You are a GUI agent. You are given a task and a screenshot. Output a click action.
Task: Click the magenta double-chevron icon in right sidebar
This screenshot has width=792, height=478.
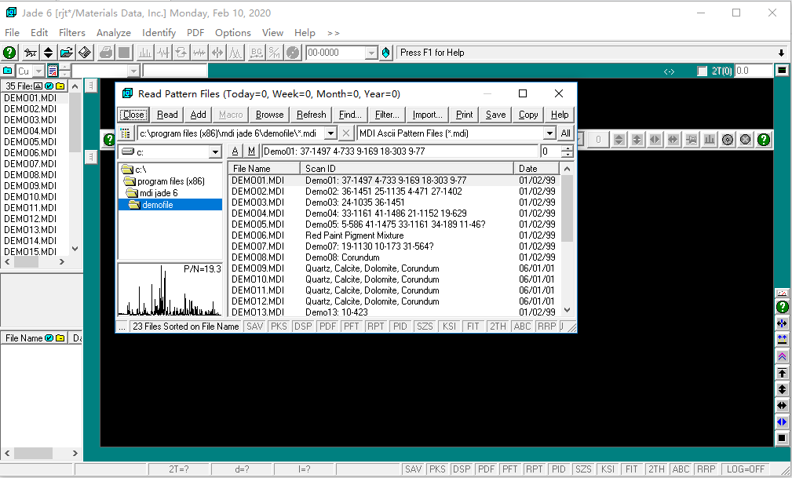tap(782, 356)
